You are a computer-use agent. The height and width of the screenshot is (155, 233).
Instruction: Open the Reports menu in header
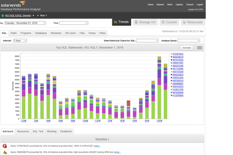click(x=160, y=5)
